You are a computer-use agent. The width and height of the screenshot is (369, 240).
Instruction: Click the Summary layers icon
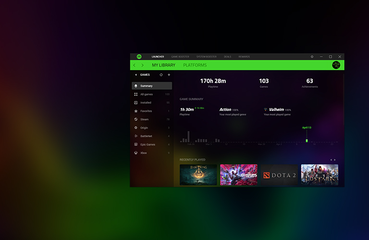click(136, 86)
